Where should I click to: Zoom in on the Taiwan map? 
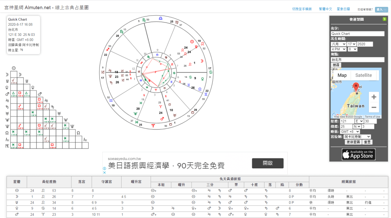[x=374, y=96]
